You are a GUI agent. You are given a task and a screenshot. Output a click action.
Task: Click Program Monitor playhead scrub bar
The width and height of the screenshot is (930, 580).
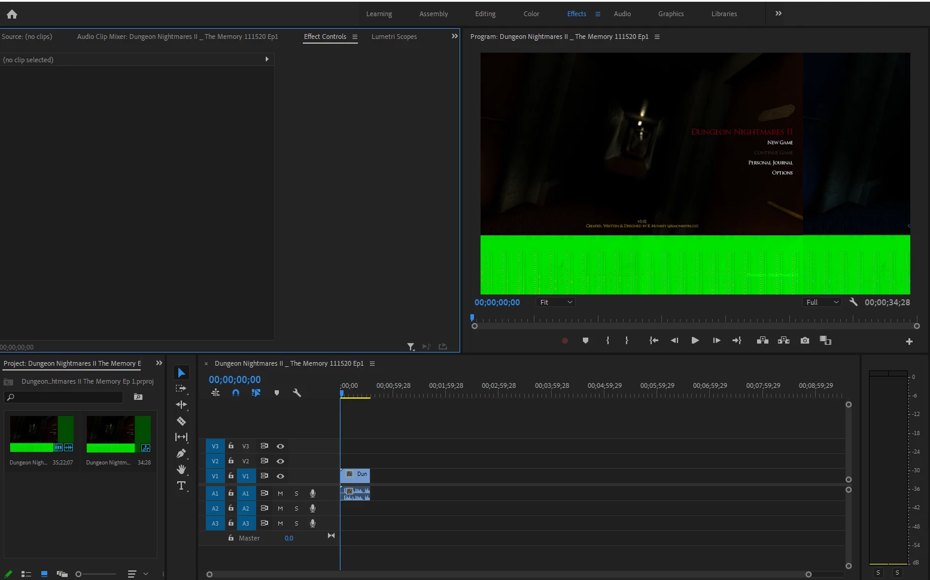694,319
